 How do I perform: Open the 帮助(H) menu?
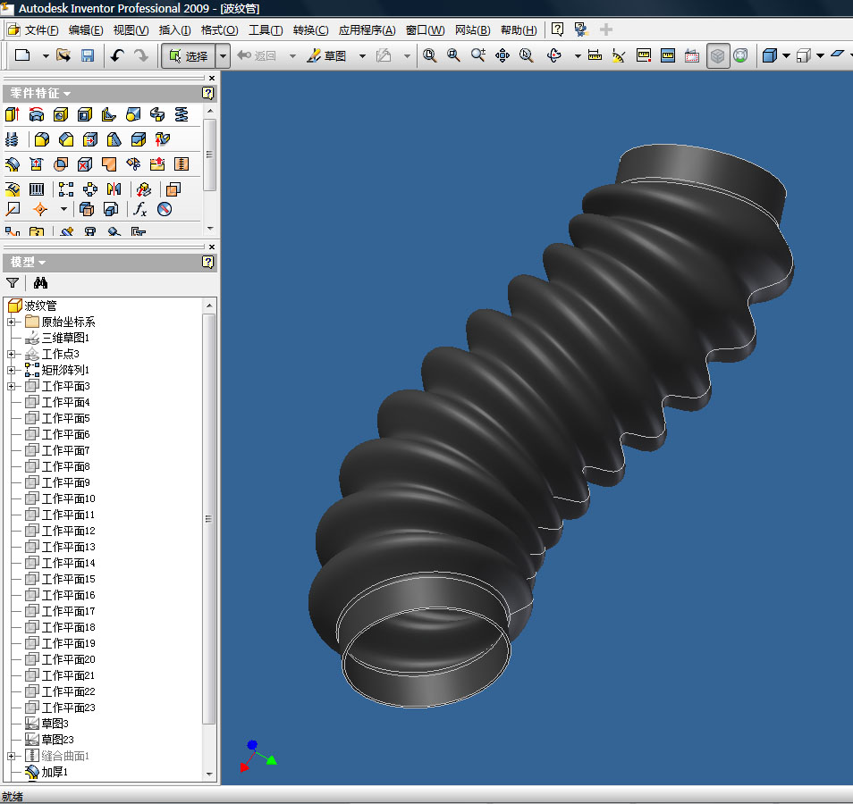[x=519, y=30]
